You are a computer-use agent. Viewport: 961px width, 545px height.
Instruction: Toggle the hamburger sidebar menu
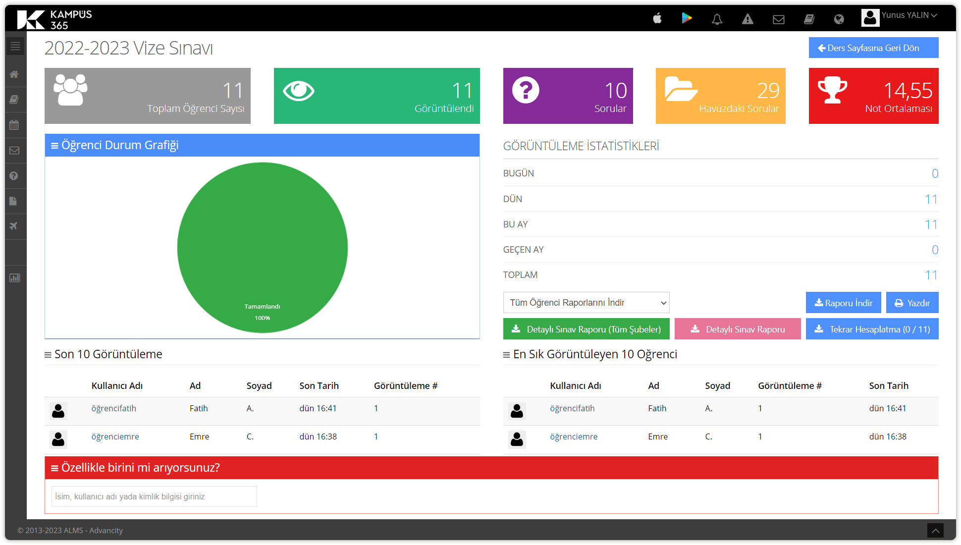15,46
